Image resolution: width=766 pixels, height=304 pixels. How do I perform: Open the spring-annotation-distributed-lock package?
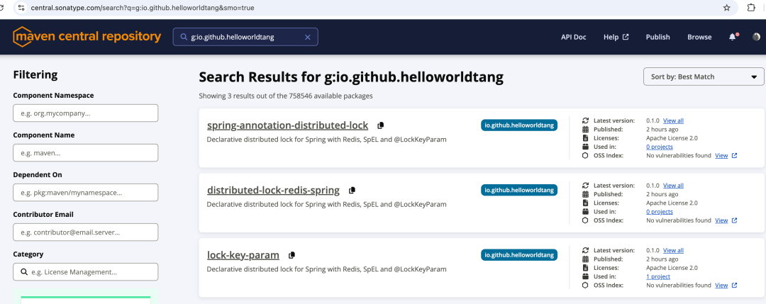[287, 125]
